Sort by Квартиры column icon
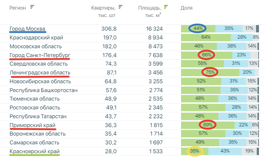 tap(120, 7)
